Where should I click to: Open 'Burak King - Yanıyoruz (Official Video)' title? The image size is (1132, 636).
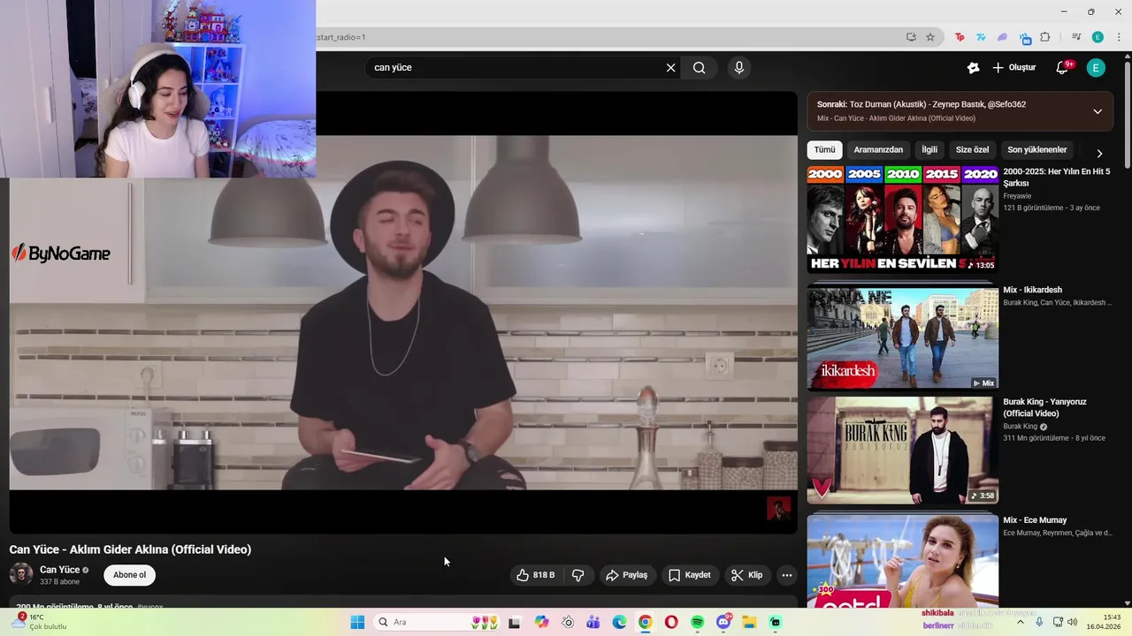(x=1044, y=407)
